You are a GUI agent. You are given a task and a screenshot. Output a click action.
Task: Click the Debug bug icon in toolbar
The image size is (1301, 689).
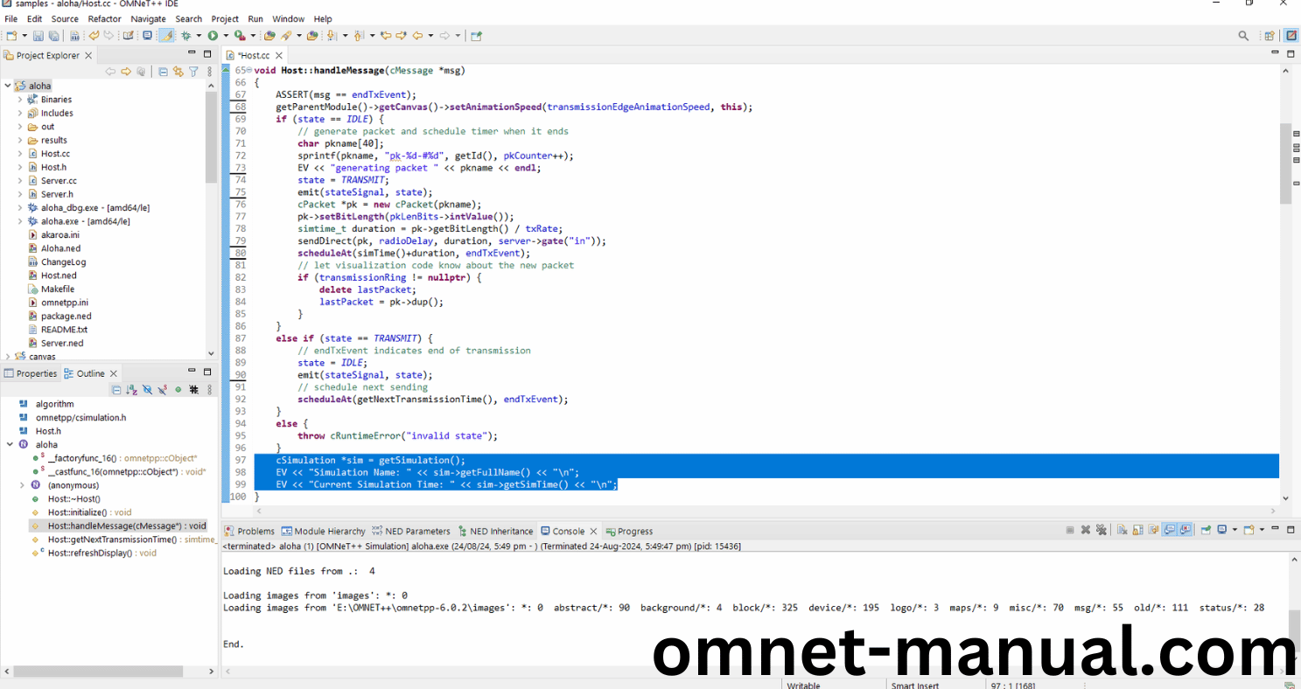pos(185,36)
